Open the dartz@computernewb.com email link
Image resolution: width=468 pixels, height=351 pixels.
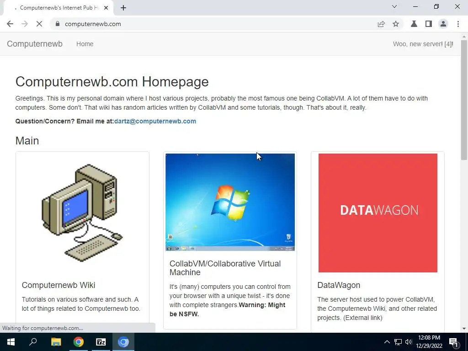[x=155, y=121]
